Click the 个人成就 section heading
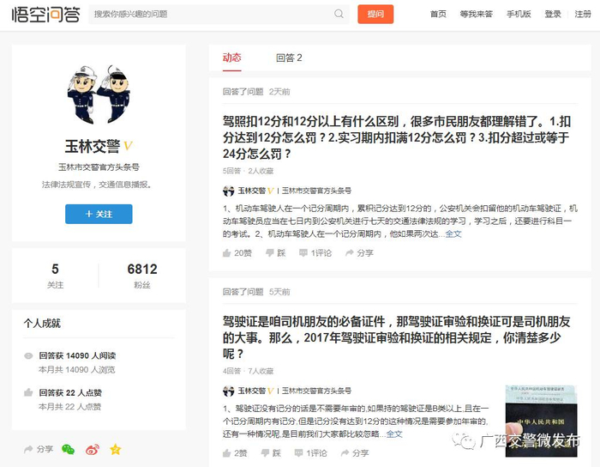The image size is (600, 467). [42, 324]
